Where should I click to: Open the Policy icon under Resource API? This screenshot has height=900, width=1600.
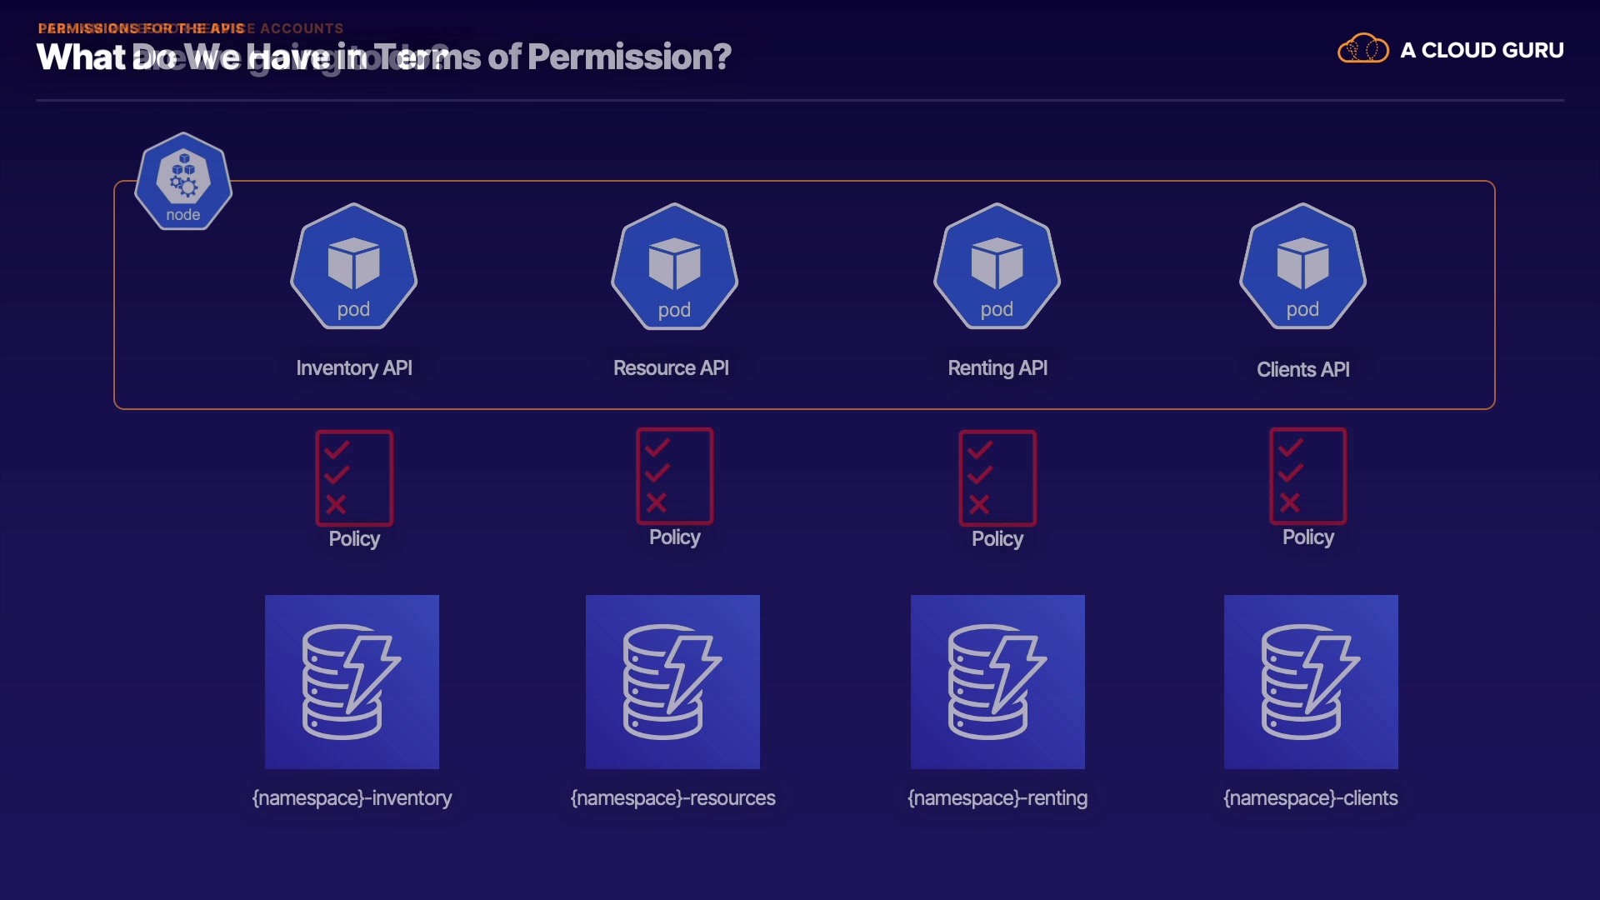674,476
